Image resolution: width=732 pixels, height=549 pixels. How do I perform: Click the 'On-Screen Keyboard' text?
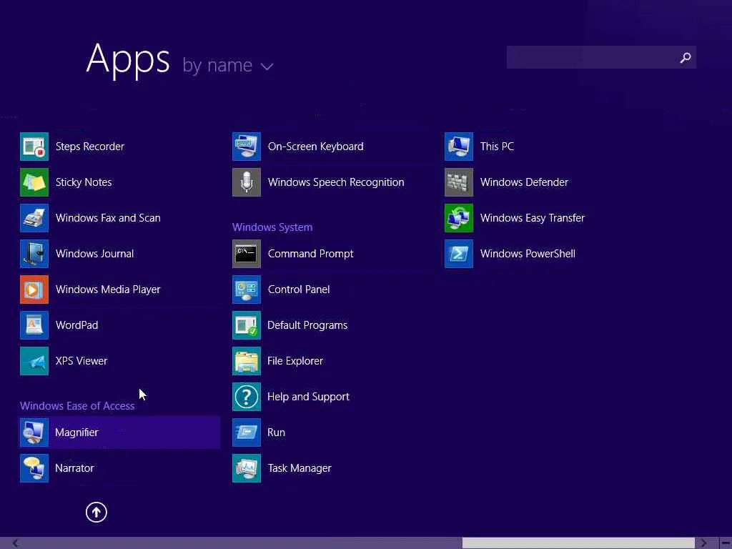315,147
